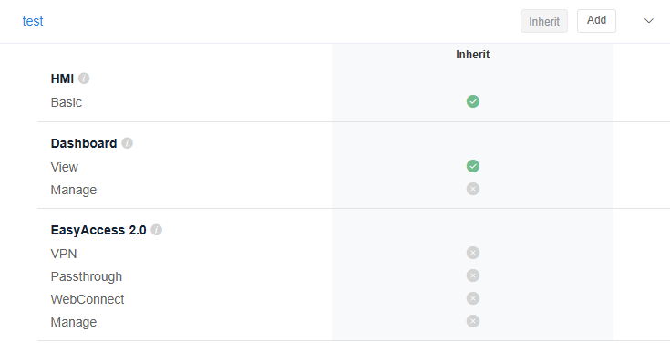Image resolution: width=670 pixels, height=343 pixels.
Task: Click the gray X for EasyAccess Manage
Action: [x=472, y=321]
